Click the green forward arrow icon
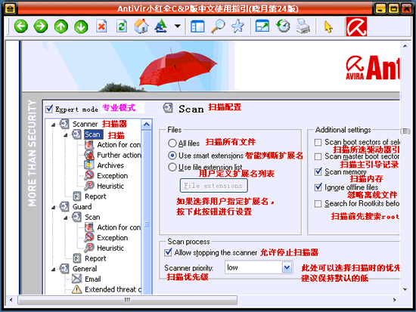The image size is (416, 312). [x=41, y=26]
